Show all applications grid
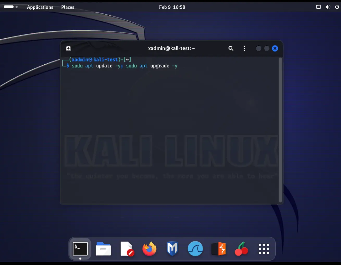This screenshot has height=265, width=341. pos(264,249)
